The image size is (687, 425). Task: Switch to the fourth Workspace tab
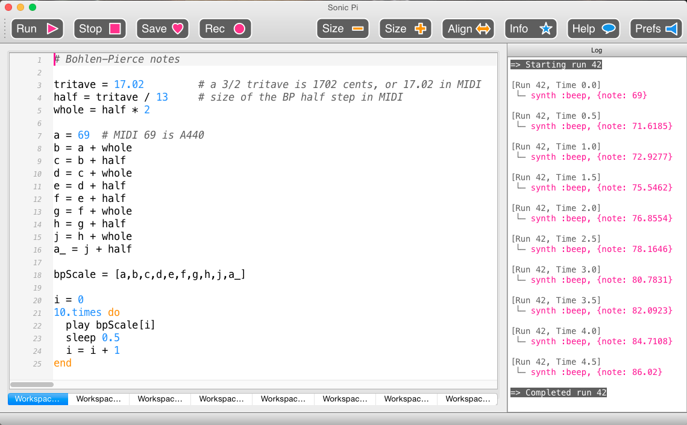(x=222, y=398)
